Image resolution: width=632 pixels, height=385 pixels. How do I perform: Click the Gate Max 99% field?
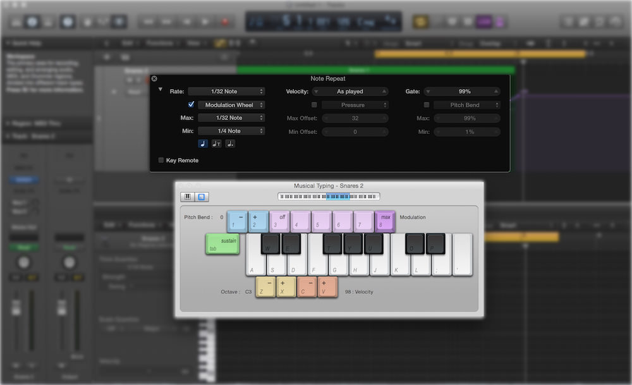(x=467, y=118)
